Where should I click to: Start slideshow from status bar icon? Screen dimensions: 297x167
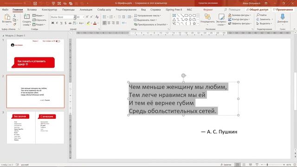click(257, 165)
